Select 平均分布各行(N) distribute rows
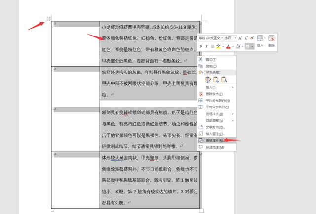316x214 pixels. [x=217, y=101]
